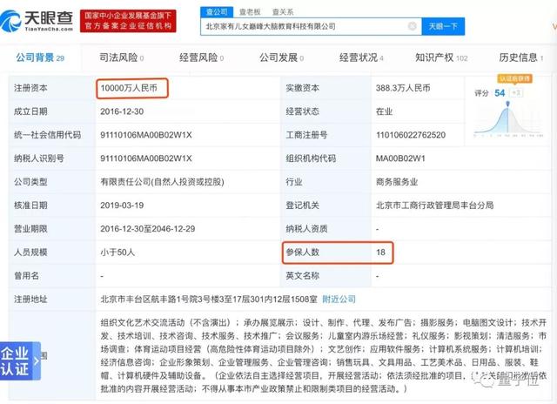
Task: Open the 经营风险 tab
Action: 201,57
